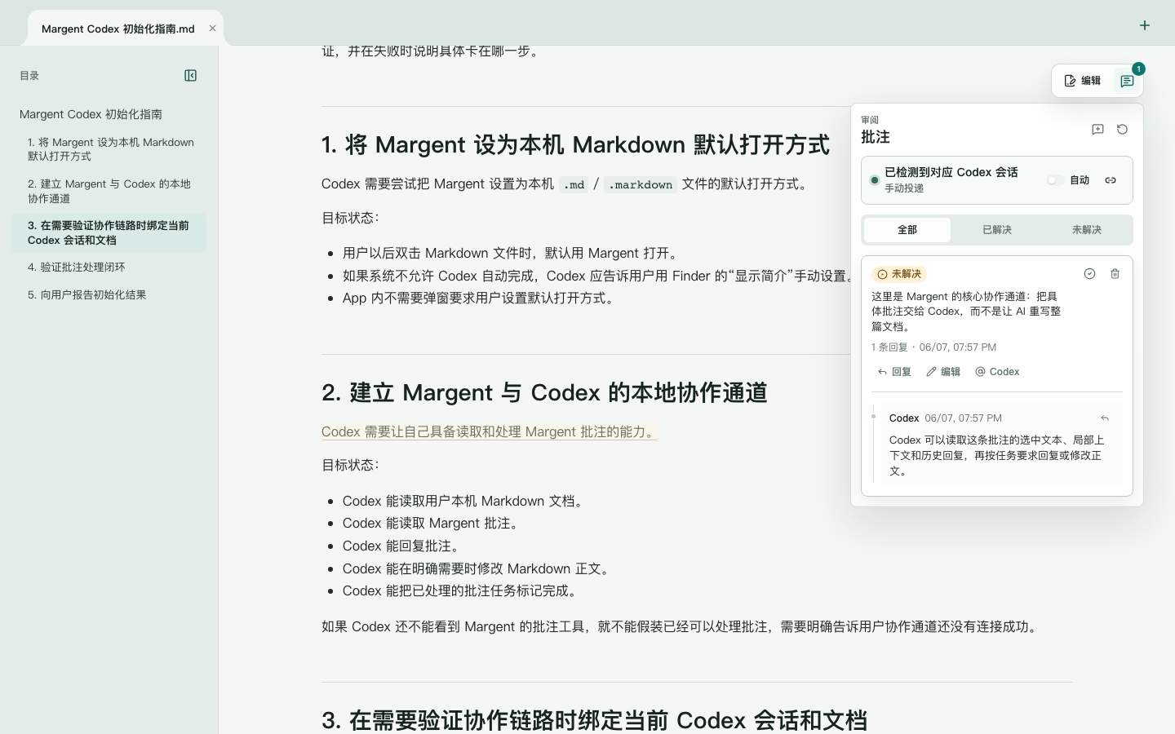The width and height of the screenshot is (1175, 734).
Task: Click bullet Codex 能在明确需要时修改 Markdown 正文。
Action: click(x=478, y=568)
